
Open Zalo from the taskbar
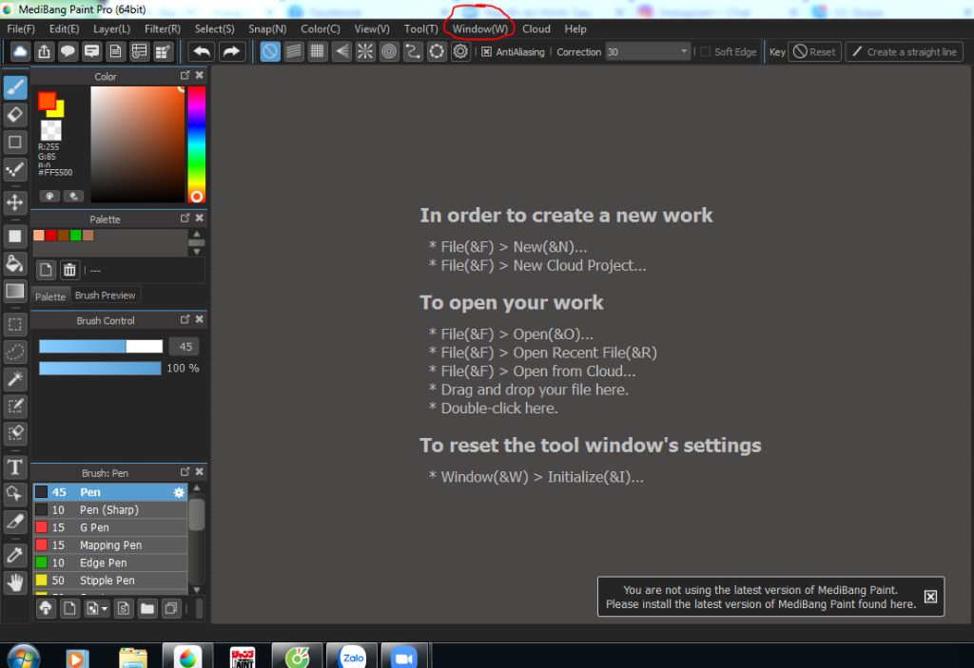[x=352, y=658]
